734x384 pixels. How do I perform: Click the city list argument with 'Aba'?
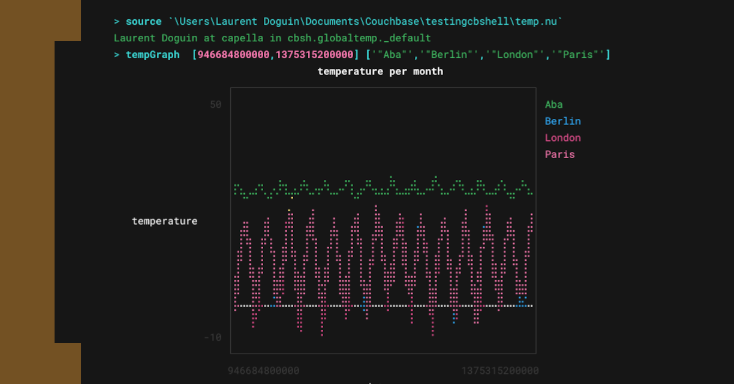488,55
